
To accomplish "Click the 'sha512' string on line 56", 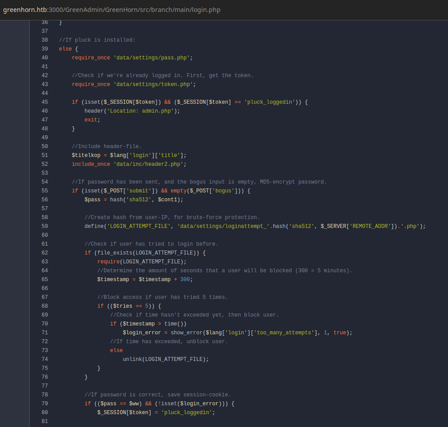I will (139, 200).
